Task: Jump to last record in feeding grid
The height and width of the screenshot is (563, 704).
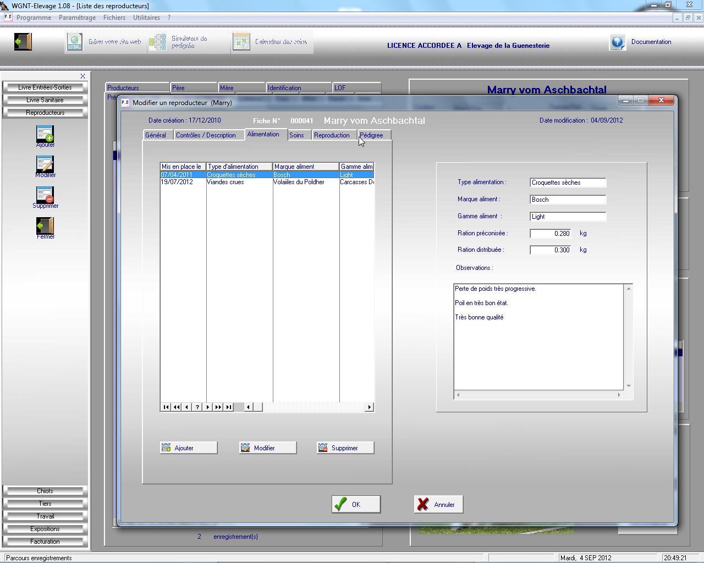Action: click(x=229, y=407)
